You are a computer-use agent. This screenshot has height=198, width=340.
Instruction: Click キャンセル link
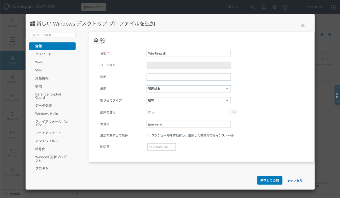coord(295,180)
